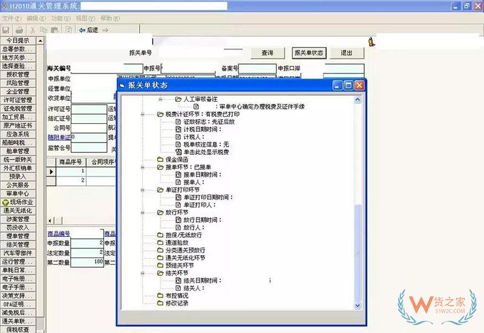Collapse the 人工审核备注 node
The image size is (484, 333).
tap(160, 99)
